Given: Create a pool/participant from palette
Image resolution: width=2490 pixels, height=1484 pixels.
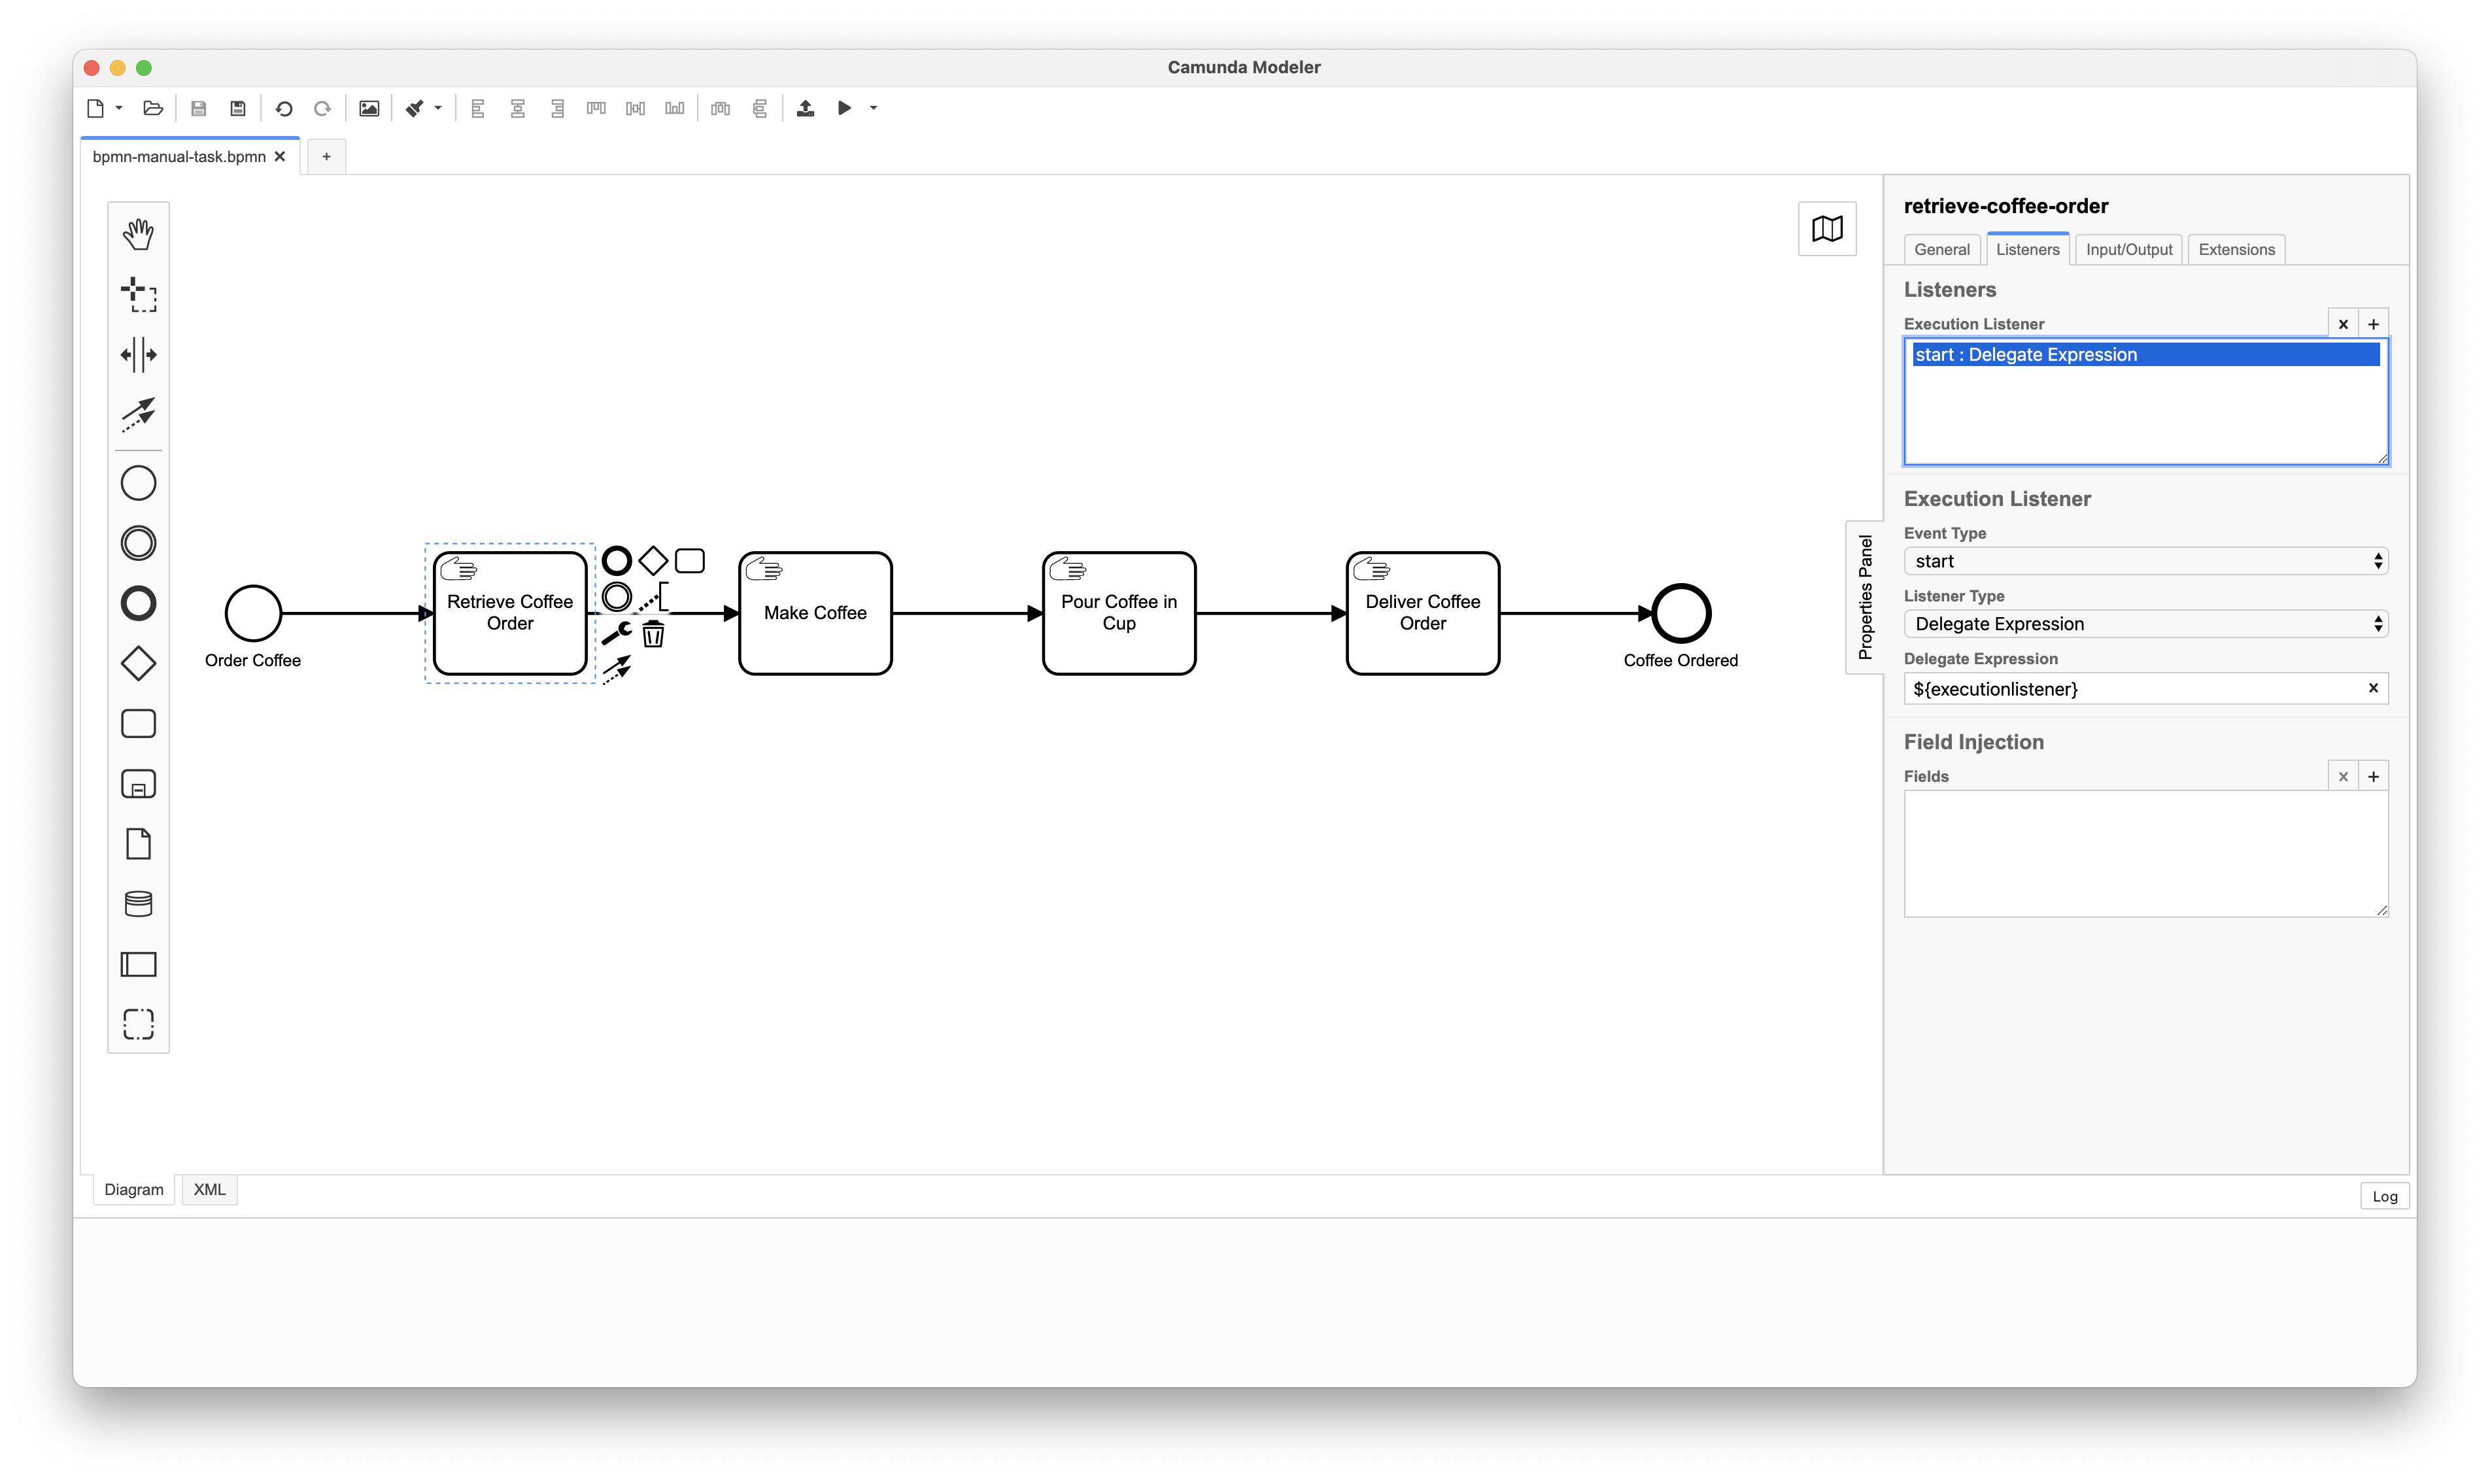Looking at the screenshot, I should 138,964.
